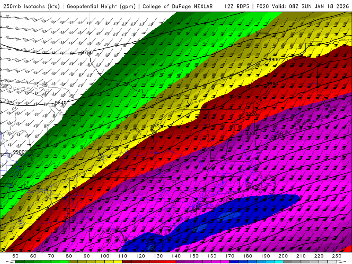This screenshot has height=264, width=352.
Task: Click the 70 legend value
Action: [51, 256]
